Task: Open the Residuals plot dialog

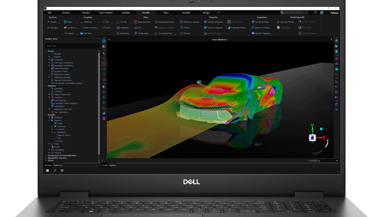Action: pos(123,33)
